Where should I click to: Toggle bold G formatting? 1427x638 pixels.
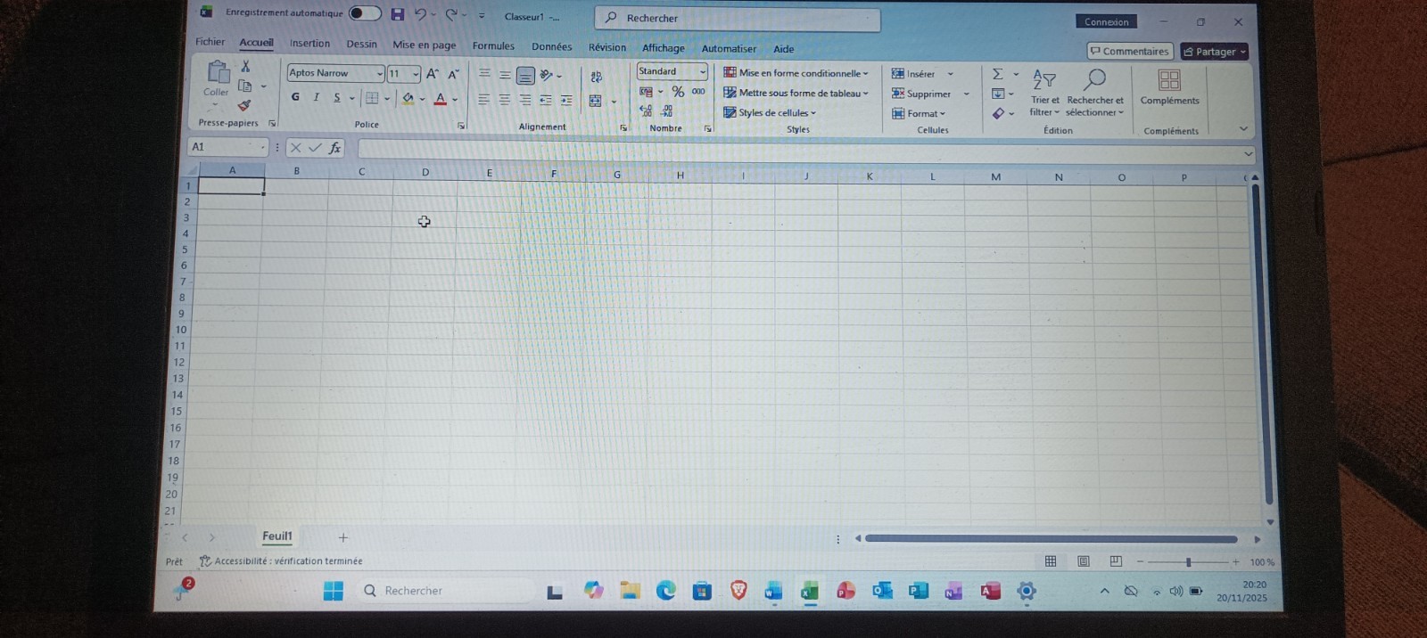295,97
